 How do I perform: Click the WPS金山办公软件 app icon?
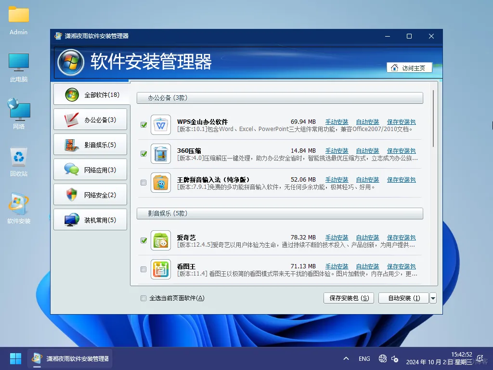pos(161,125)
